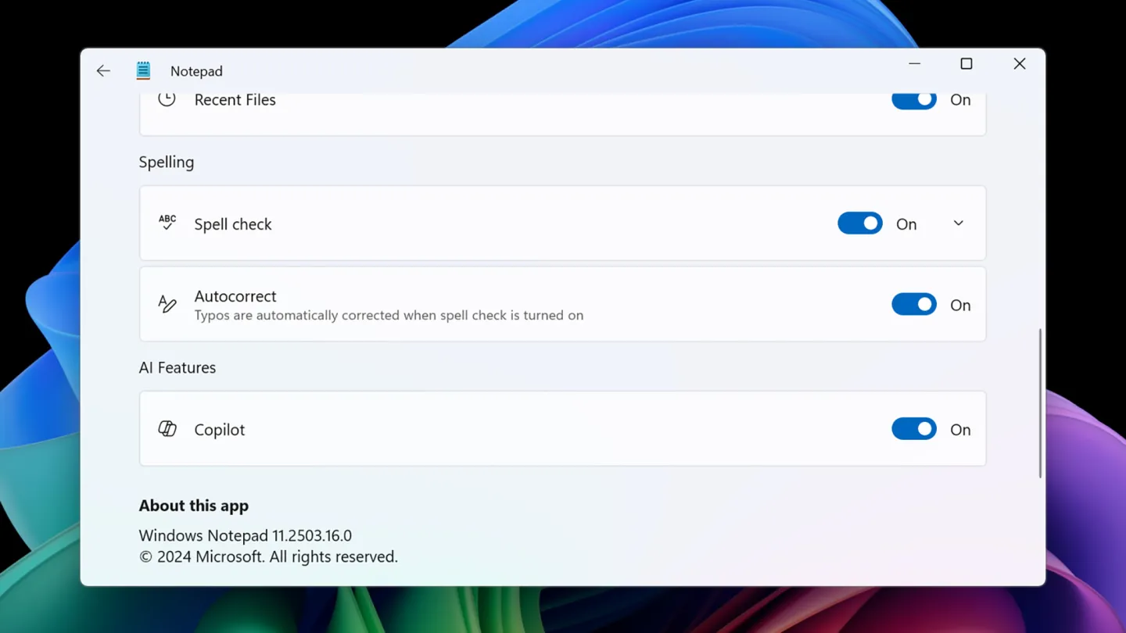Minimize the Notepad window
Screen dimensions: 1126x633
[x=914, y=64]
